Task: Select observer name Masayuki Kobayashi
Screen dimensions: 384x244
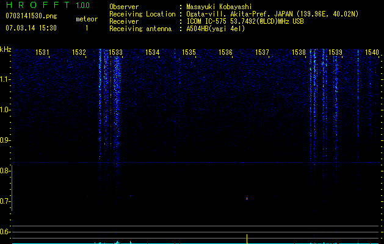Action: pos(219,7)
